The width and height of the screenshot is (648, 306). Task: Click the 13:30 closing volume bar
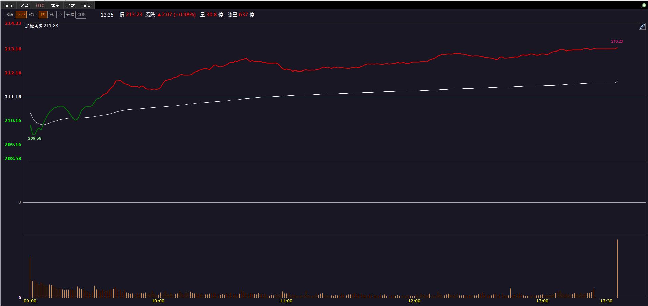click(617, 268)
